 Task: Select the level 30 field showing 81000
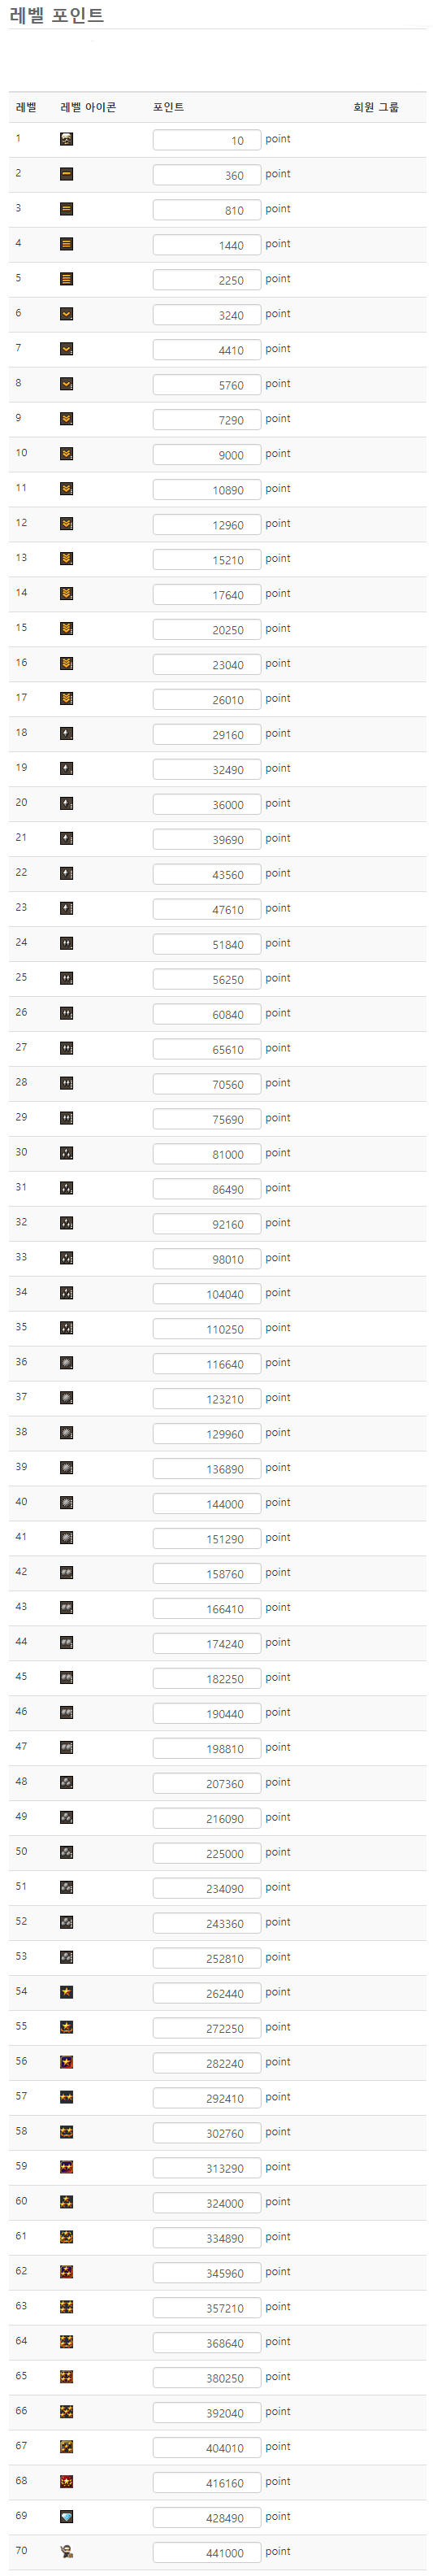click(207, 1153)
